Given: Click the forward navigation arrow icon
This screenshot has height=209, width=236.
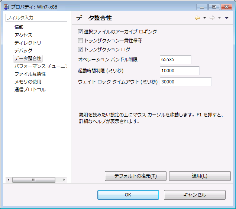Looking at the screenshot, I should (212, 18).
